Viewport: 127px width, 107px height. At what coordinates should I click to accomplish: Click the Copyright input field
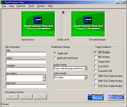tap(26, 69)
